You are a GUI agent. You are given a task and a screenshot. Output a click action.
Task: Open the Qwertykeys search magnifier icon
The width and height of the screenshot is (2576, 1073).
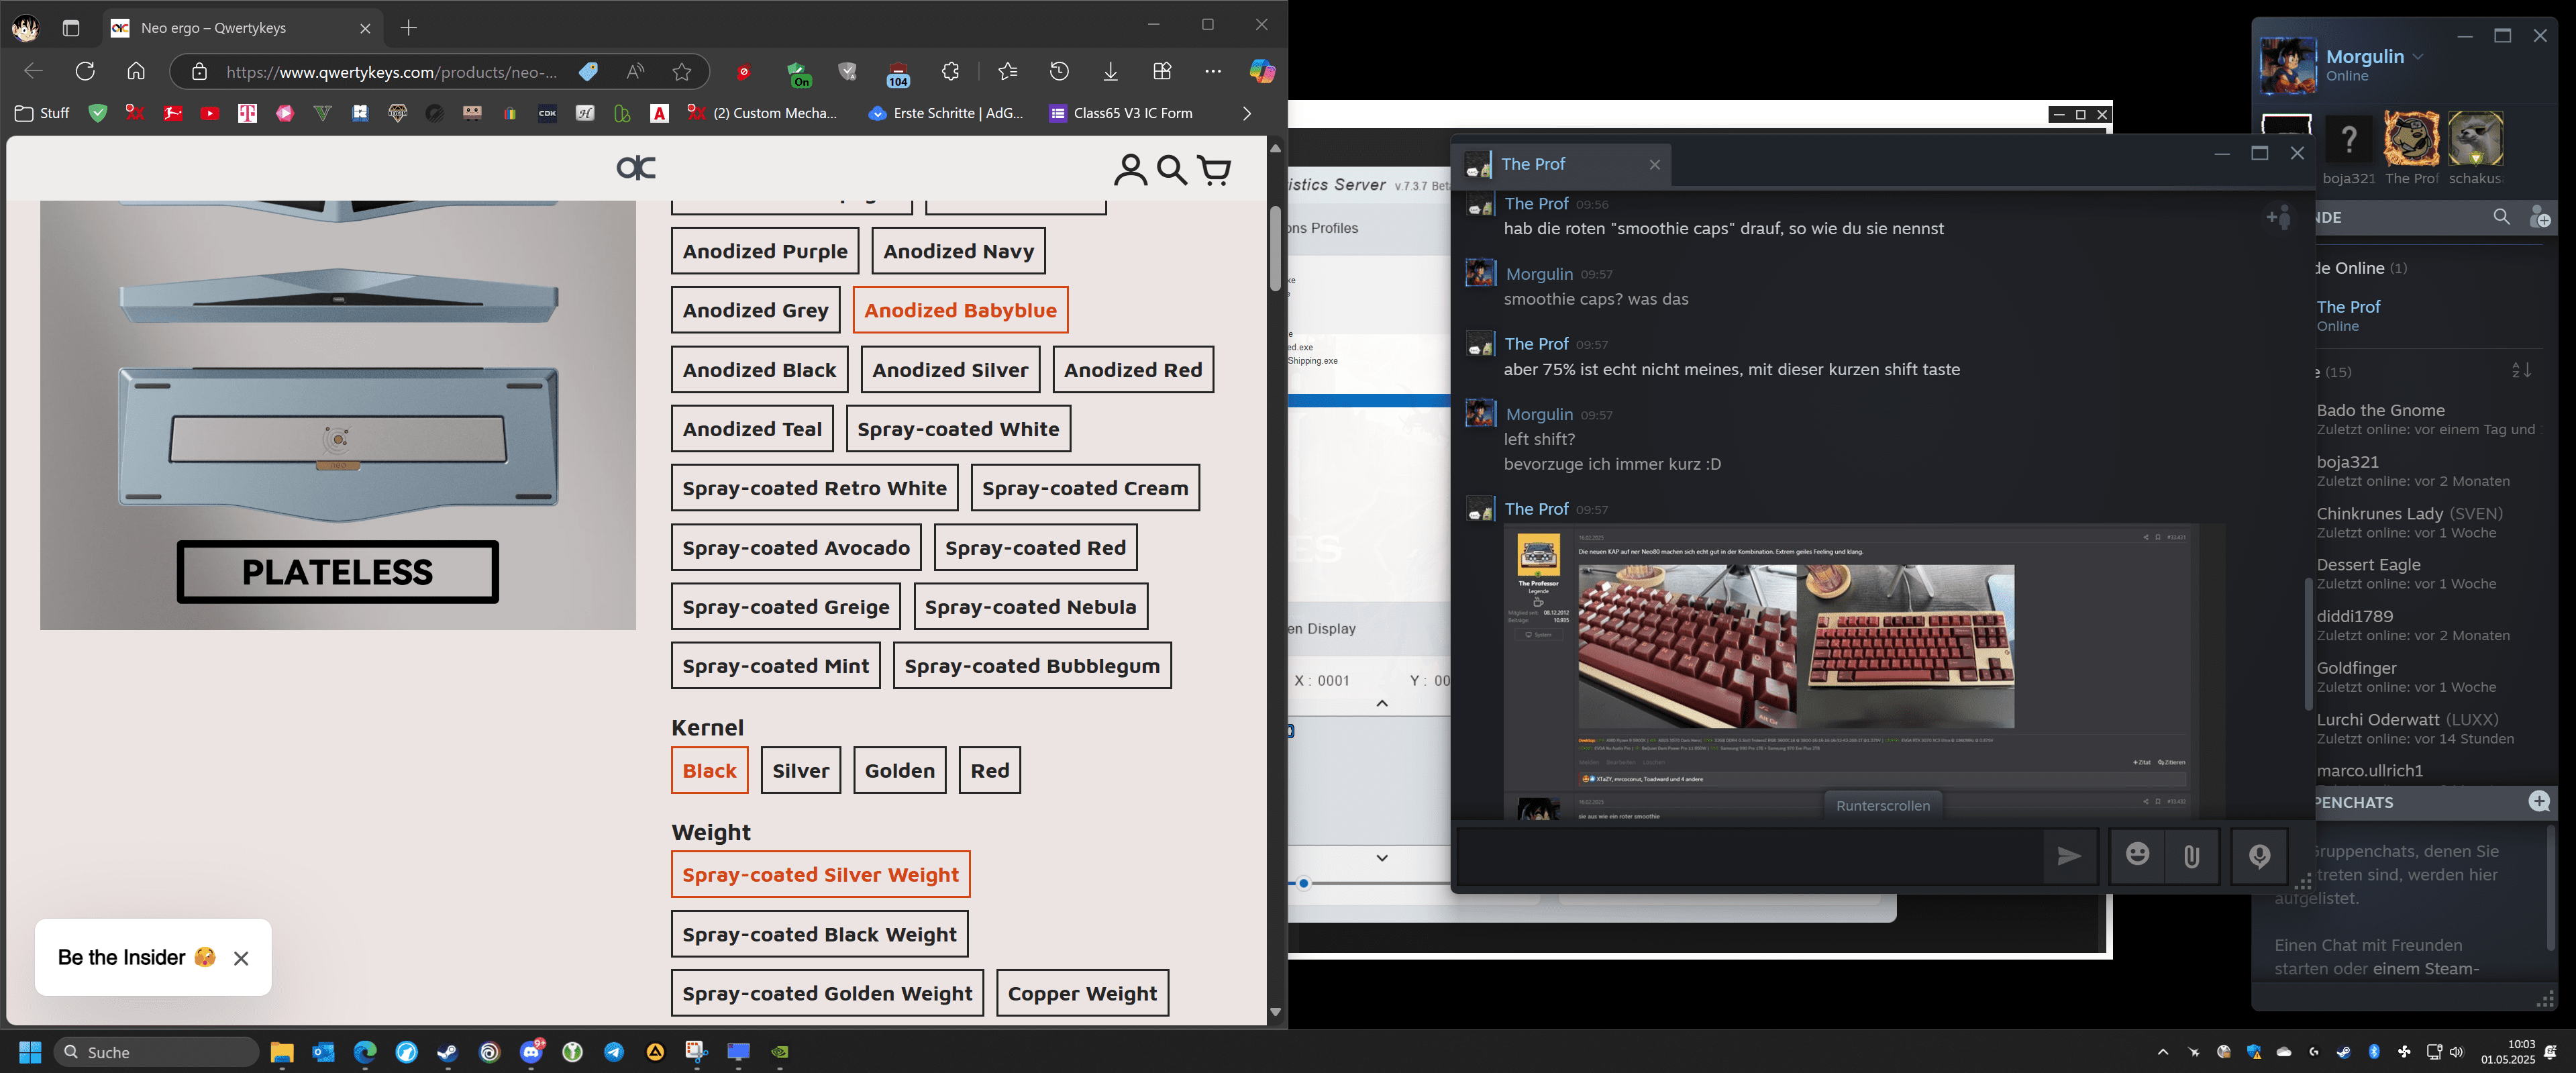point(1172,169)
